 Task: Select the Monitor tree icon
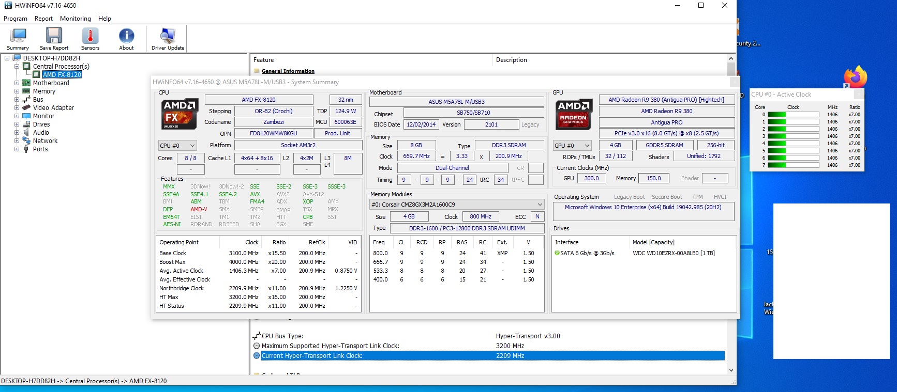26,116
